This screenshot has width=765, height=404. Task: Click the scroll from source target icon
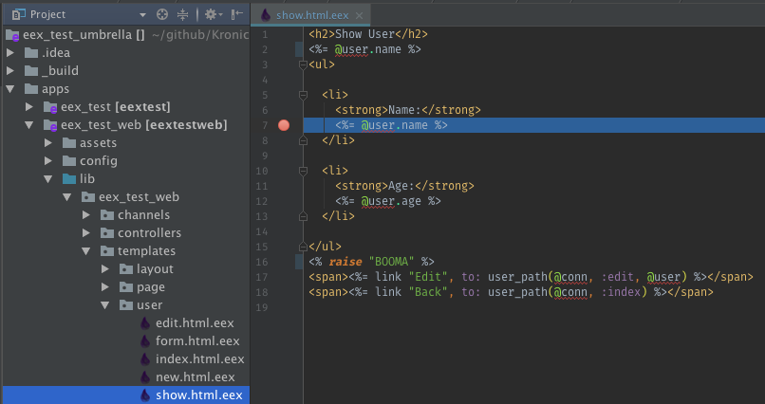(161, 15)
